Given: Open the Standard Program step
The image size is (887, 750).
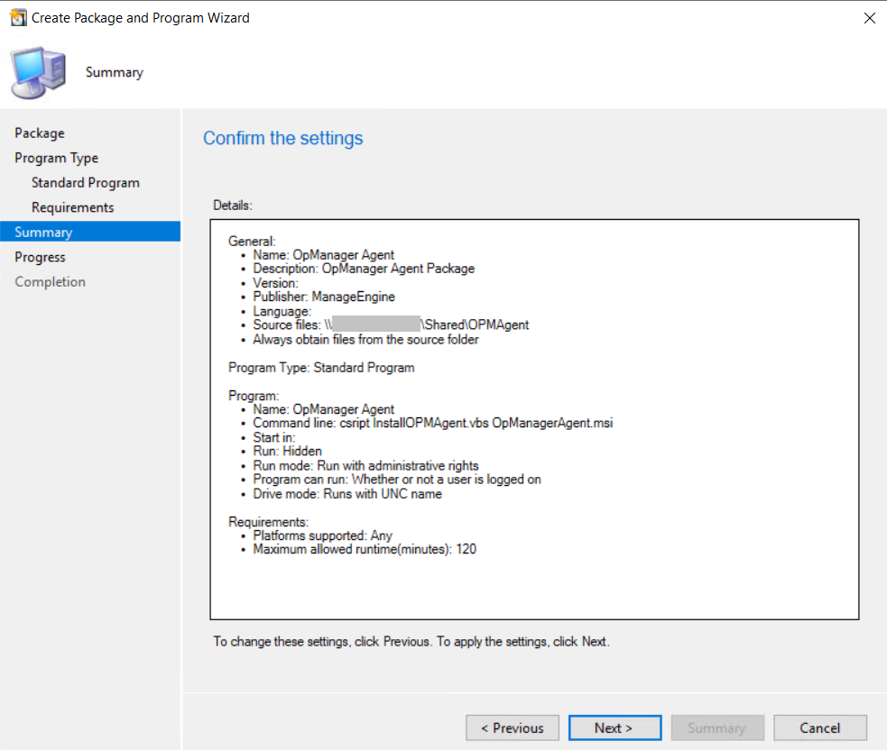Looking at the screenshot, I should 85,182.
